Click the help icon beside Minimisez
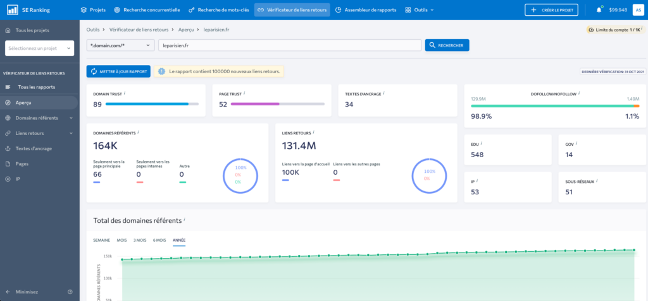 tap(70, 292)
